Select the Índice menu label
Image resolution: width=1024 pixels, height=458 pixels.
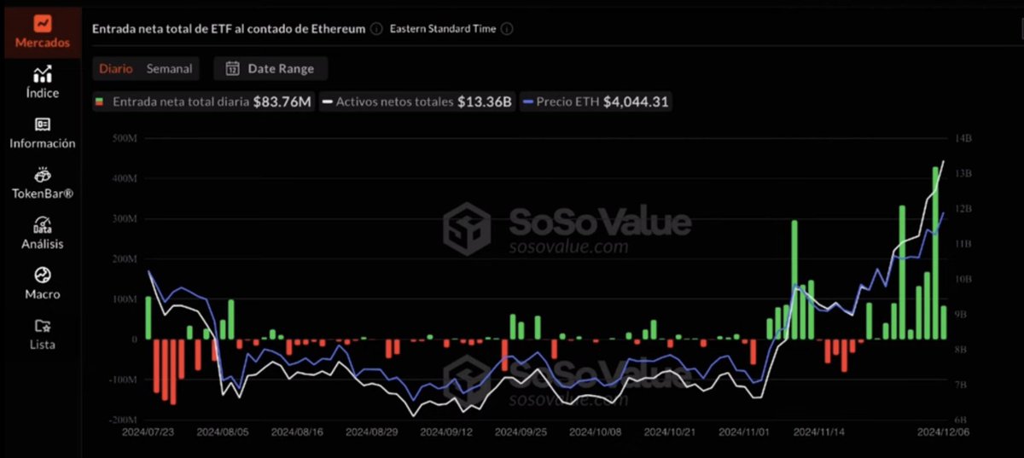click(43, 93)
